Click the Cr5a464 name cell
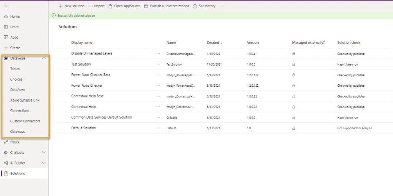 (172, 117)
